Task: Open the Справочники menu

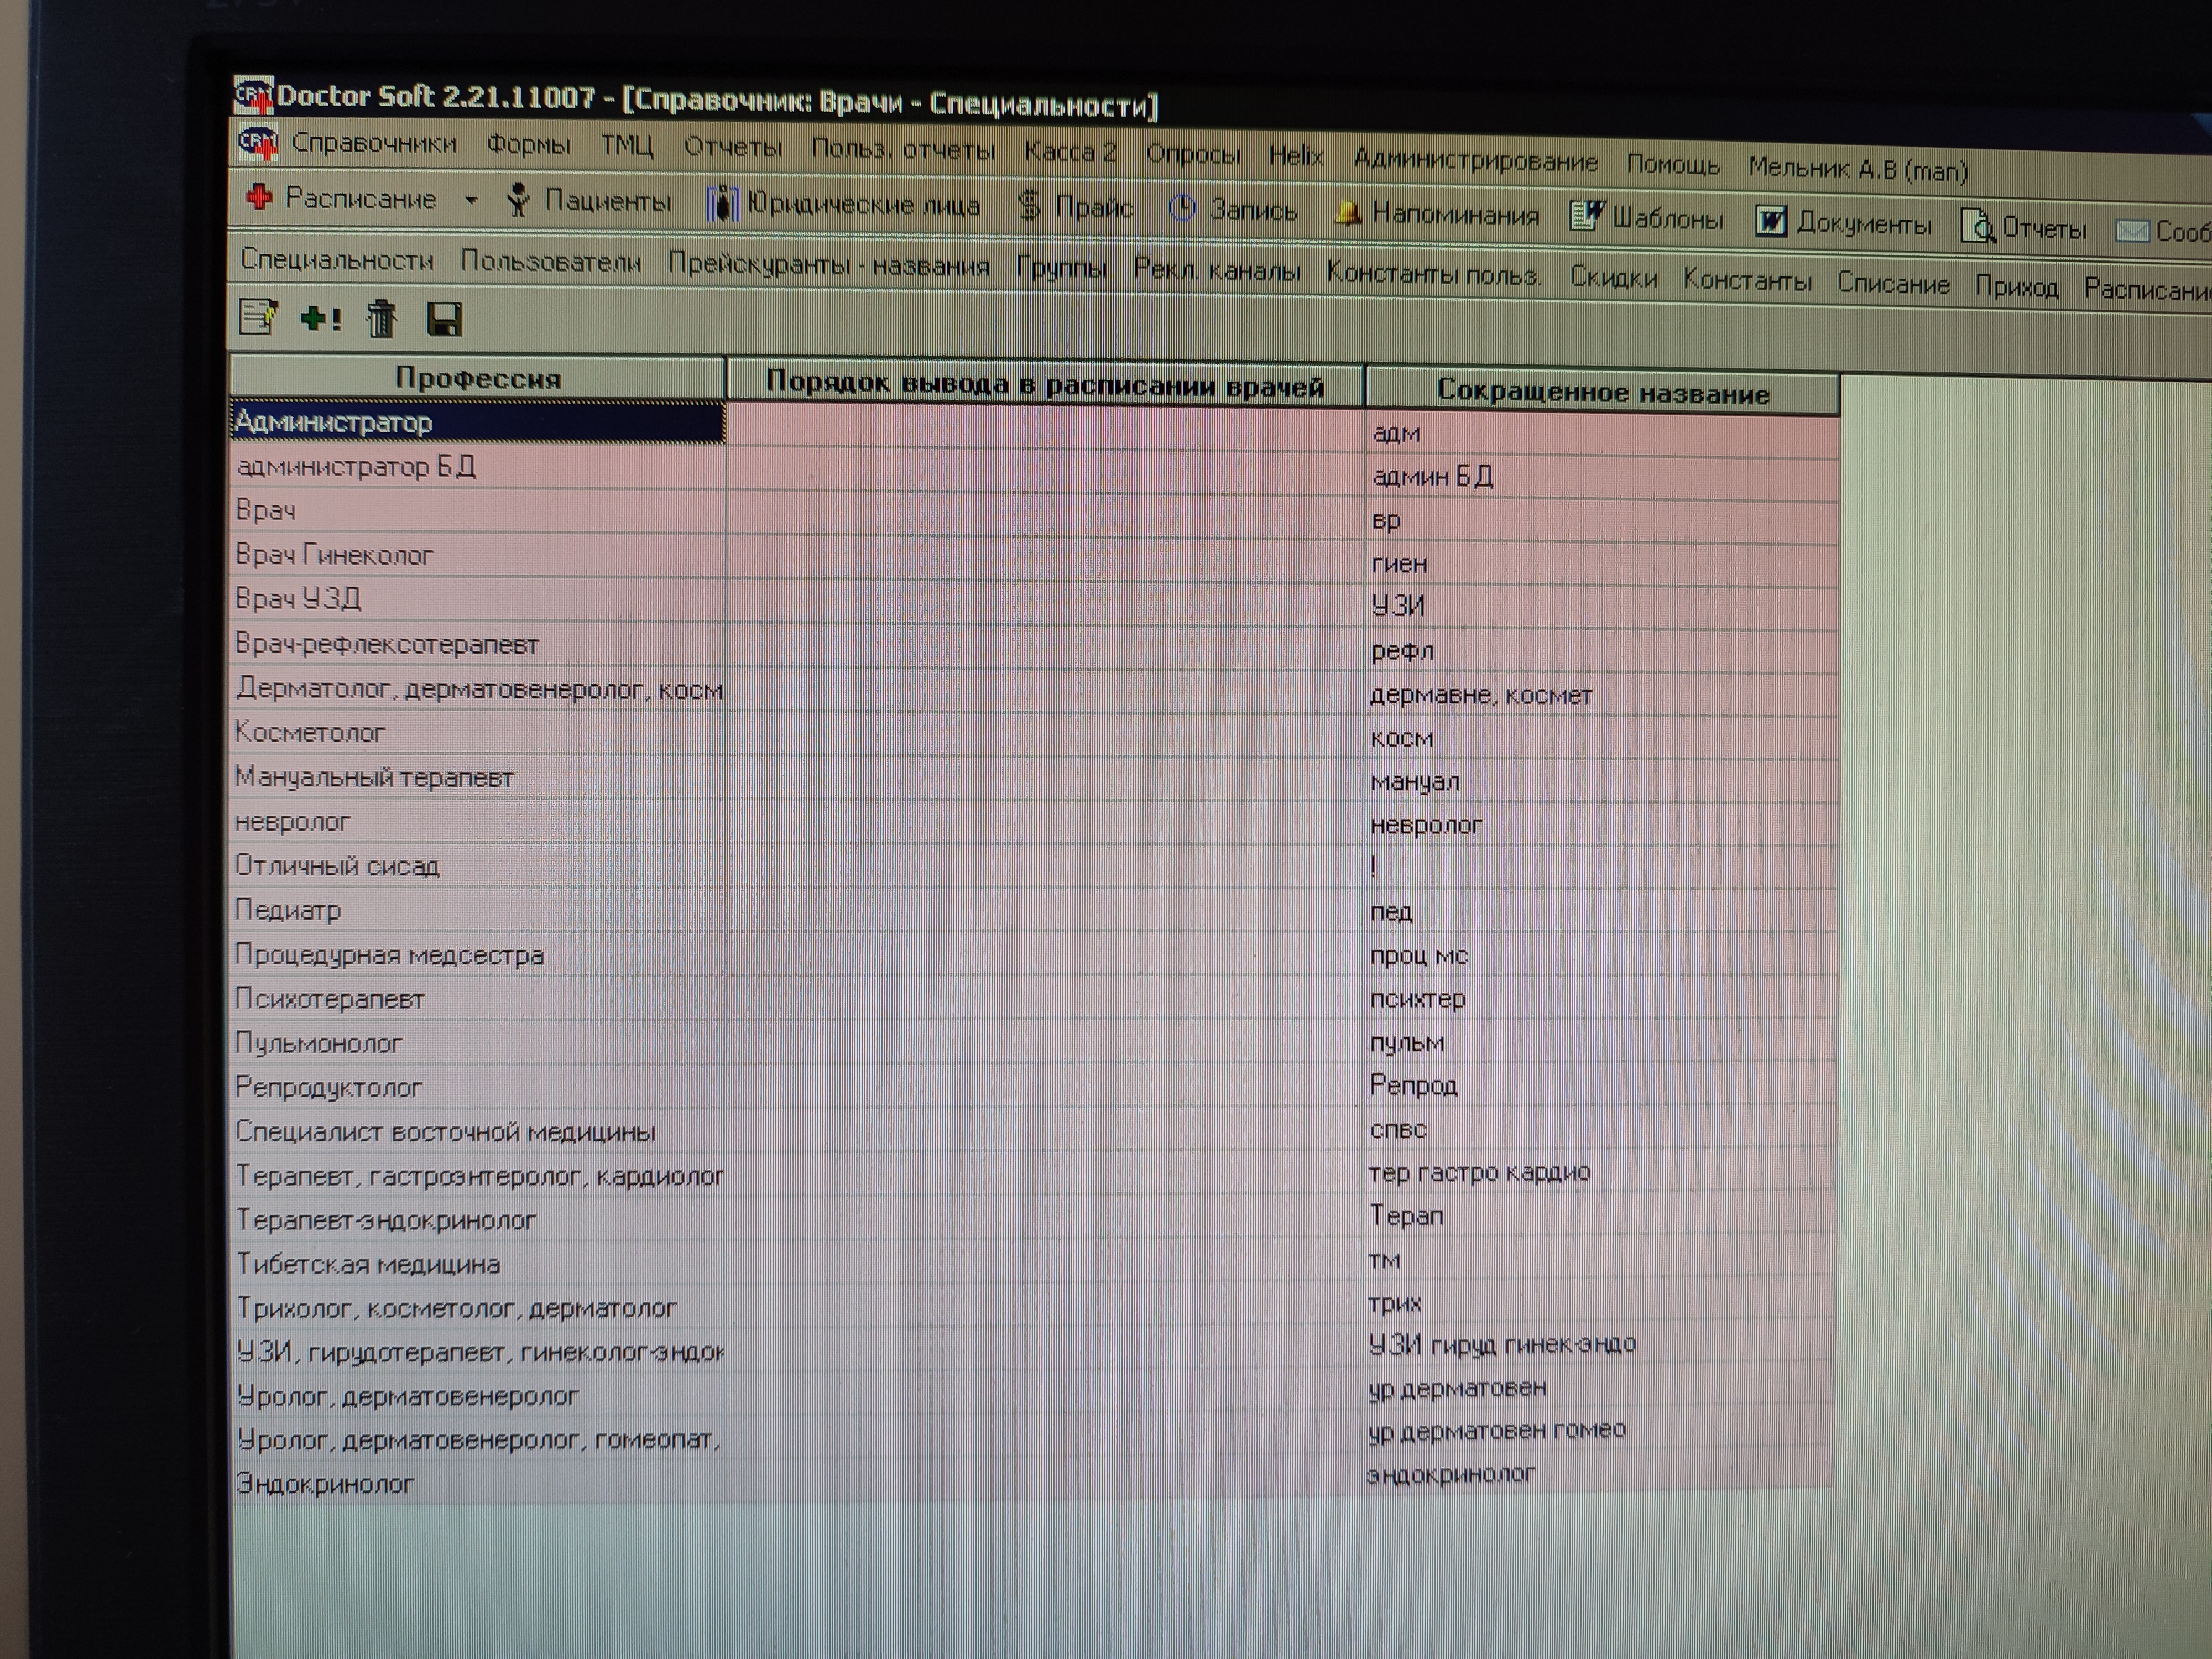Action: pos(373,144)
